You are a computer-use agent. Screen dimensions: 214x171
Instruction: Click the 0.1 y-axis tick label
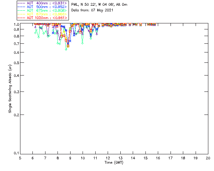pos(16,153)
